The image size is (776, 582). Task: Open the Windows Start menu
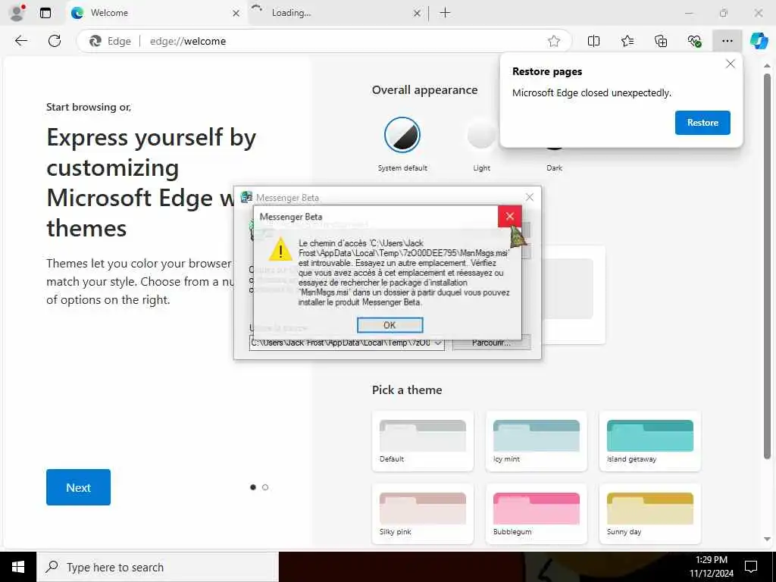(x=18, y=567)
